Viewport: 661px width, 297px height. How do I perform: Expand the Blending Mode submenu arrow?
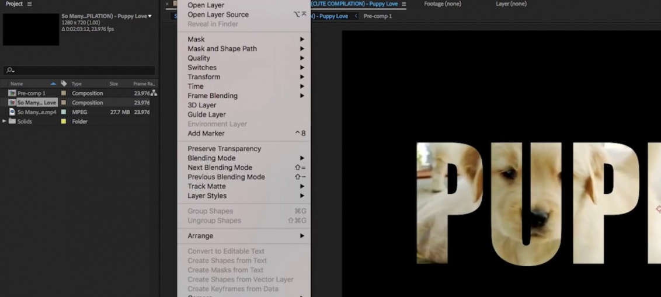pos(302,158)
